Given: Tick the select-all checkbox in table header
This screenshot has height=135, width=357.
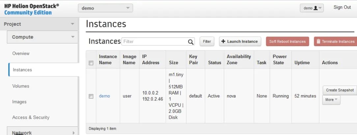Looking at the screenshot, I should click(91, 63).
